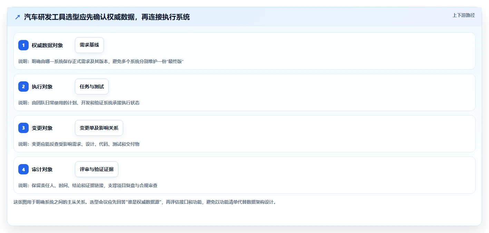This screenshot has width=489, height=233.
Task: Click the description starting 保留责任人、时间
Action: (x=88, y=185)
